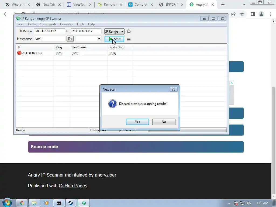Bookmark this page with the star icon
Viewport: 276px width, 207px height.
242,14
